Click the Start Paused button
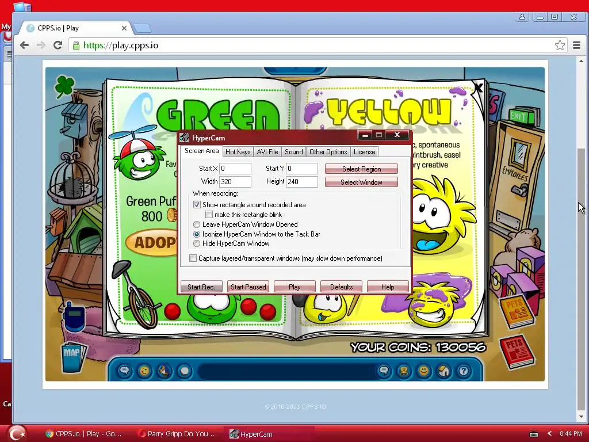Screen dimensions: 589x442 248,287
